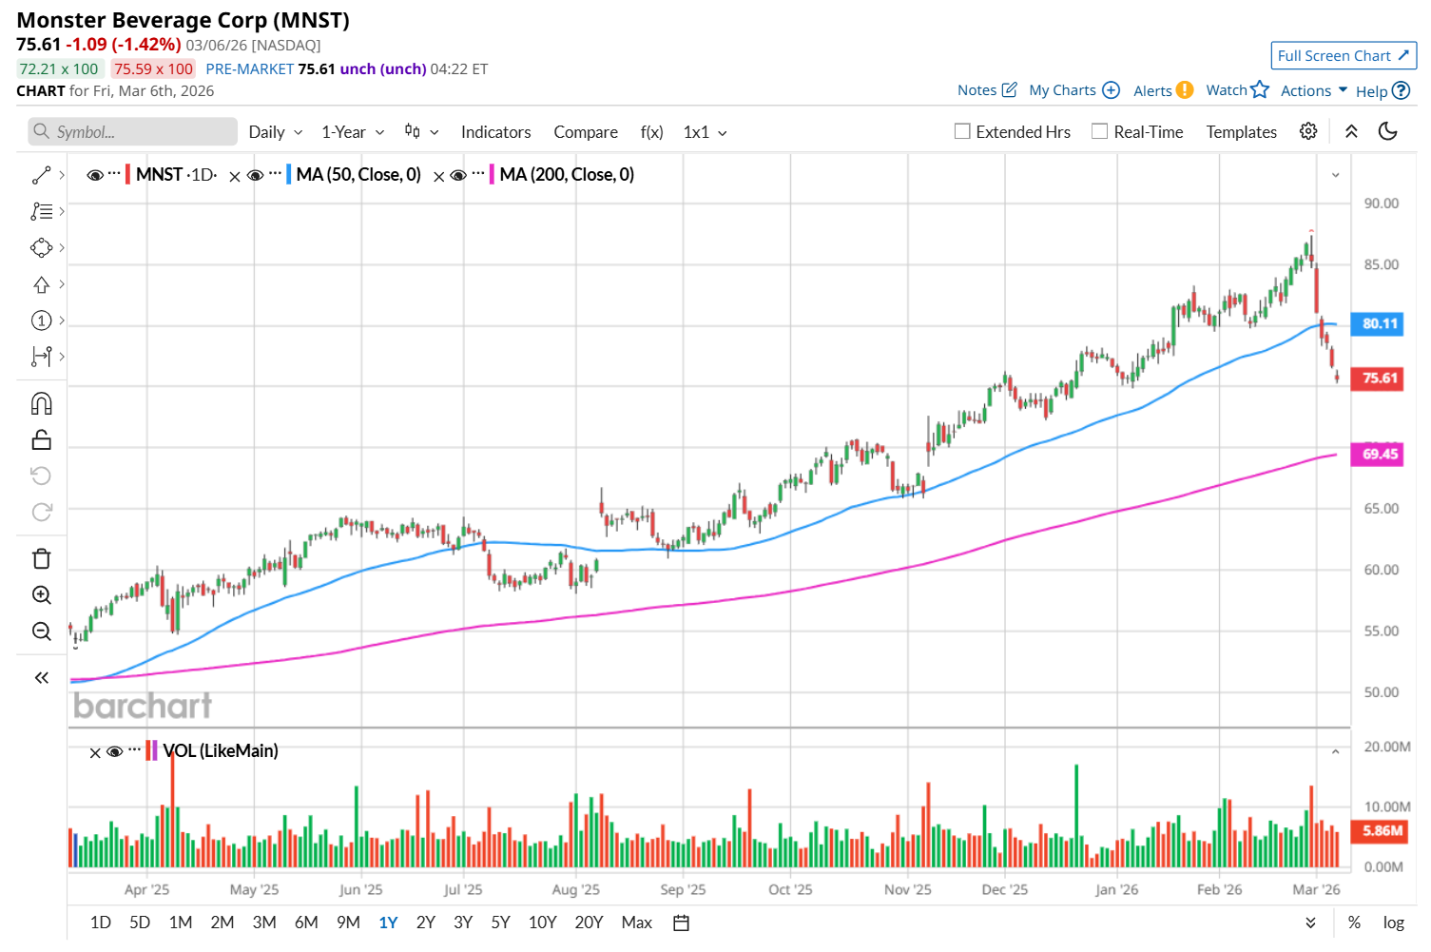1431x952 pixels.
Task: Activate the magnet snap tool
Action: point(41,404)
